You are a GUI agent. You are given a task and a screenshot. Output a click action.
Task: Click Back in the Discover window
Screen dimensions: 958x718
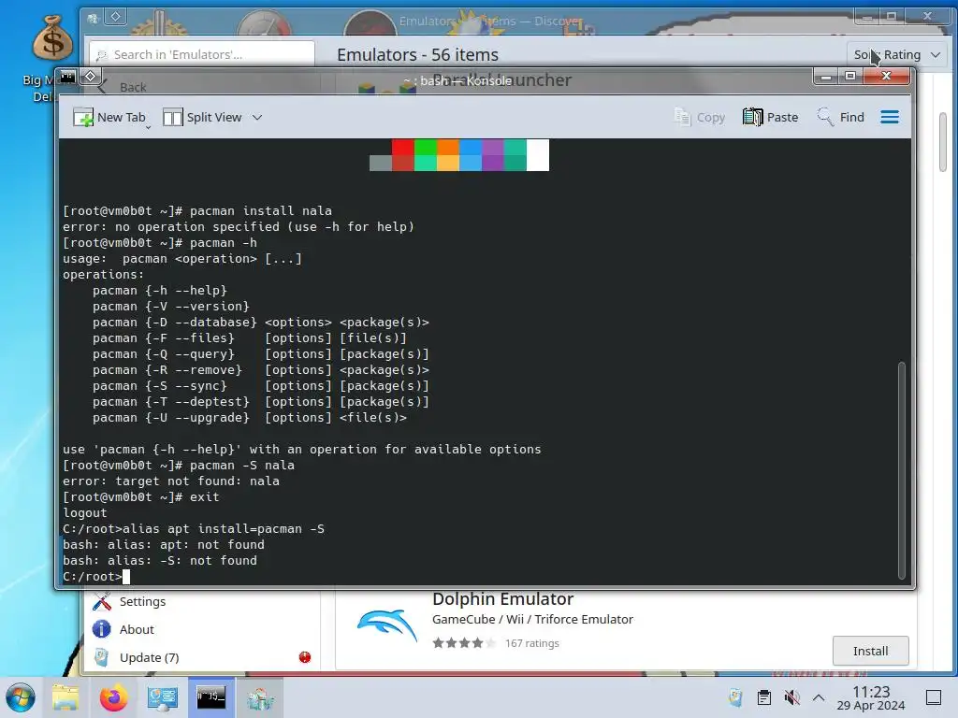click(x=123, y=87)
